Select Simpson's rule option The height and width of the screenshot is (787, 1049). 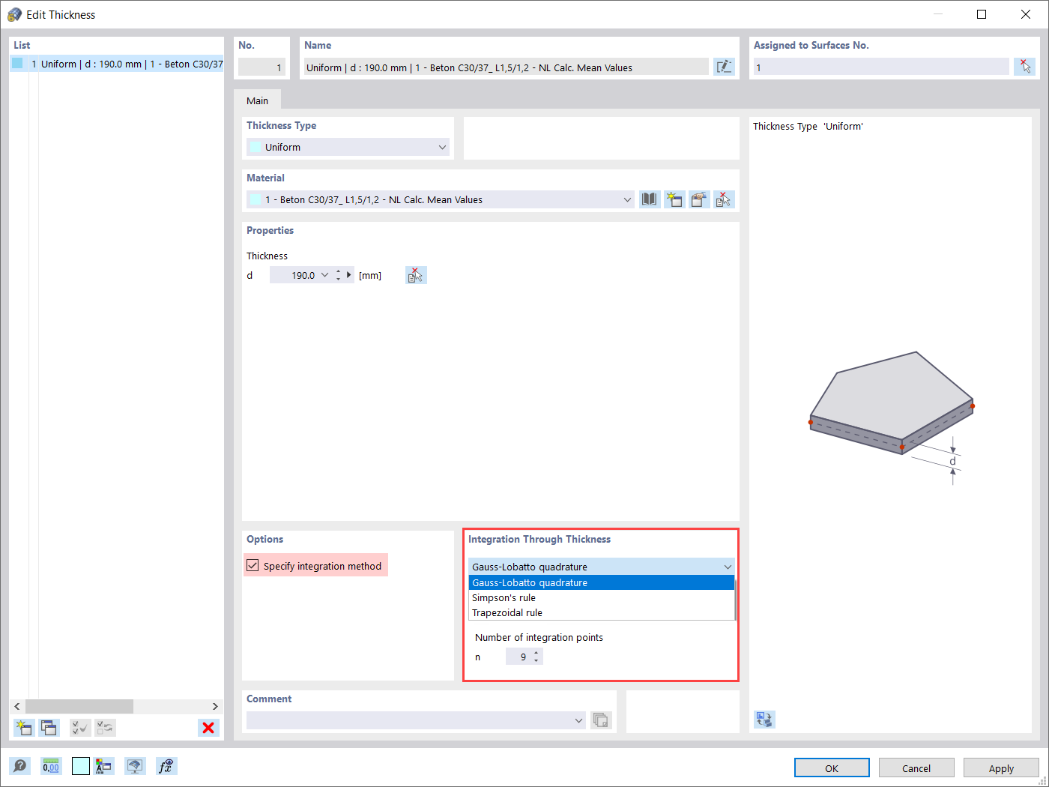pyautogui.click(x=602, y=597)
